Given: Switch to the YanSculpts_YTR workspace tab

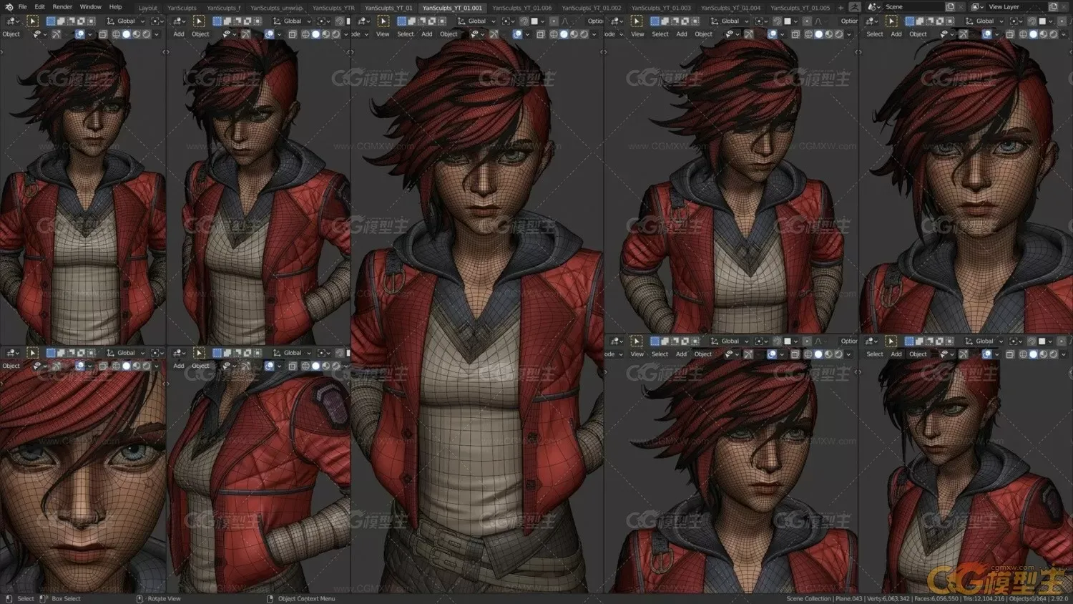Looking at the screenshot, I should coord(333,8).
